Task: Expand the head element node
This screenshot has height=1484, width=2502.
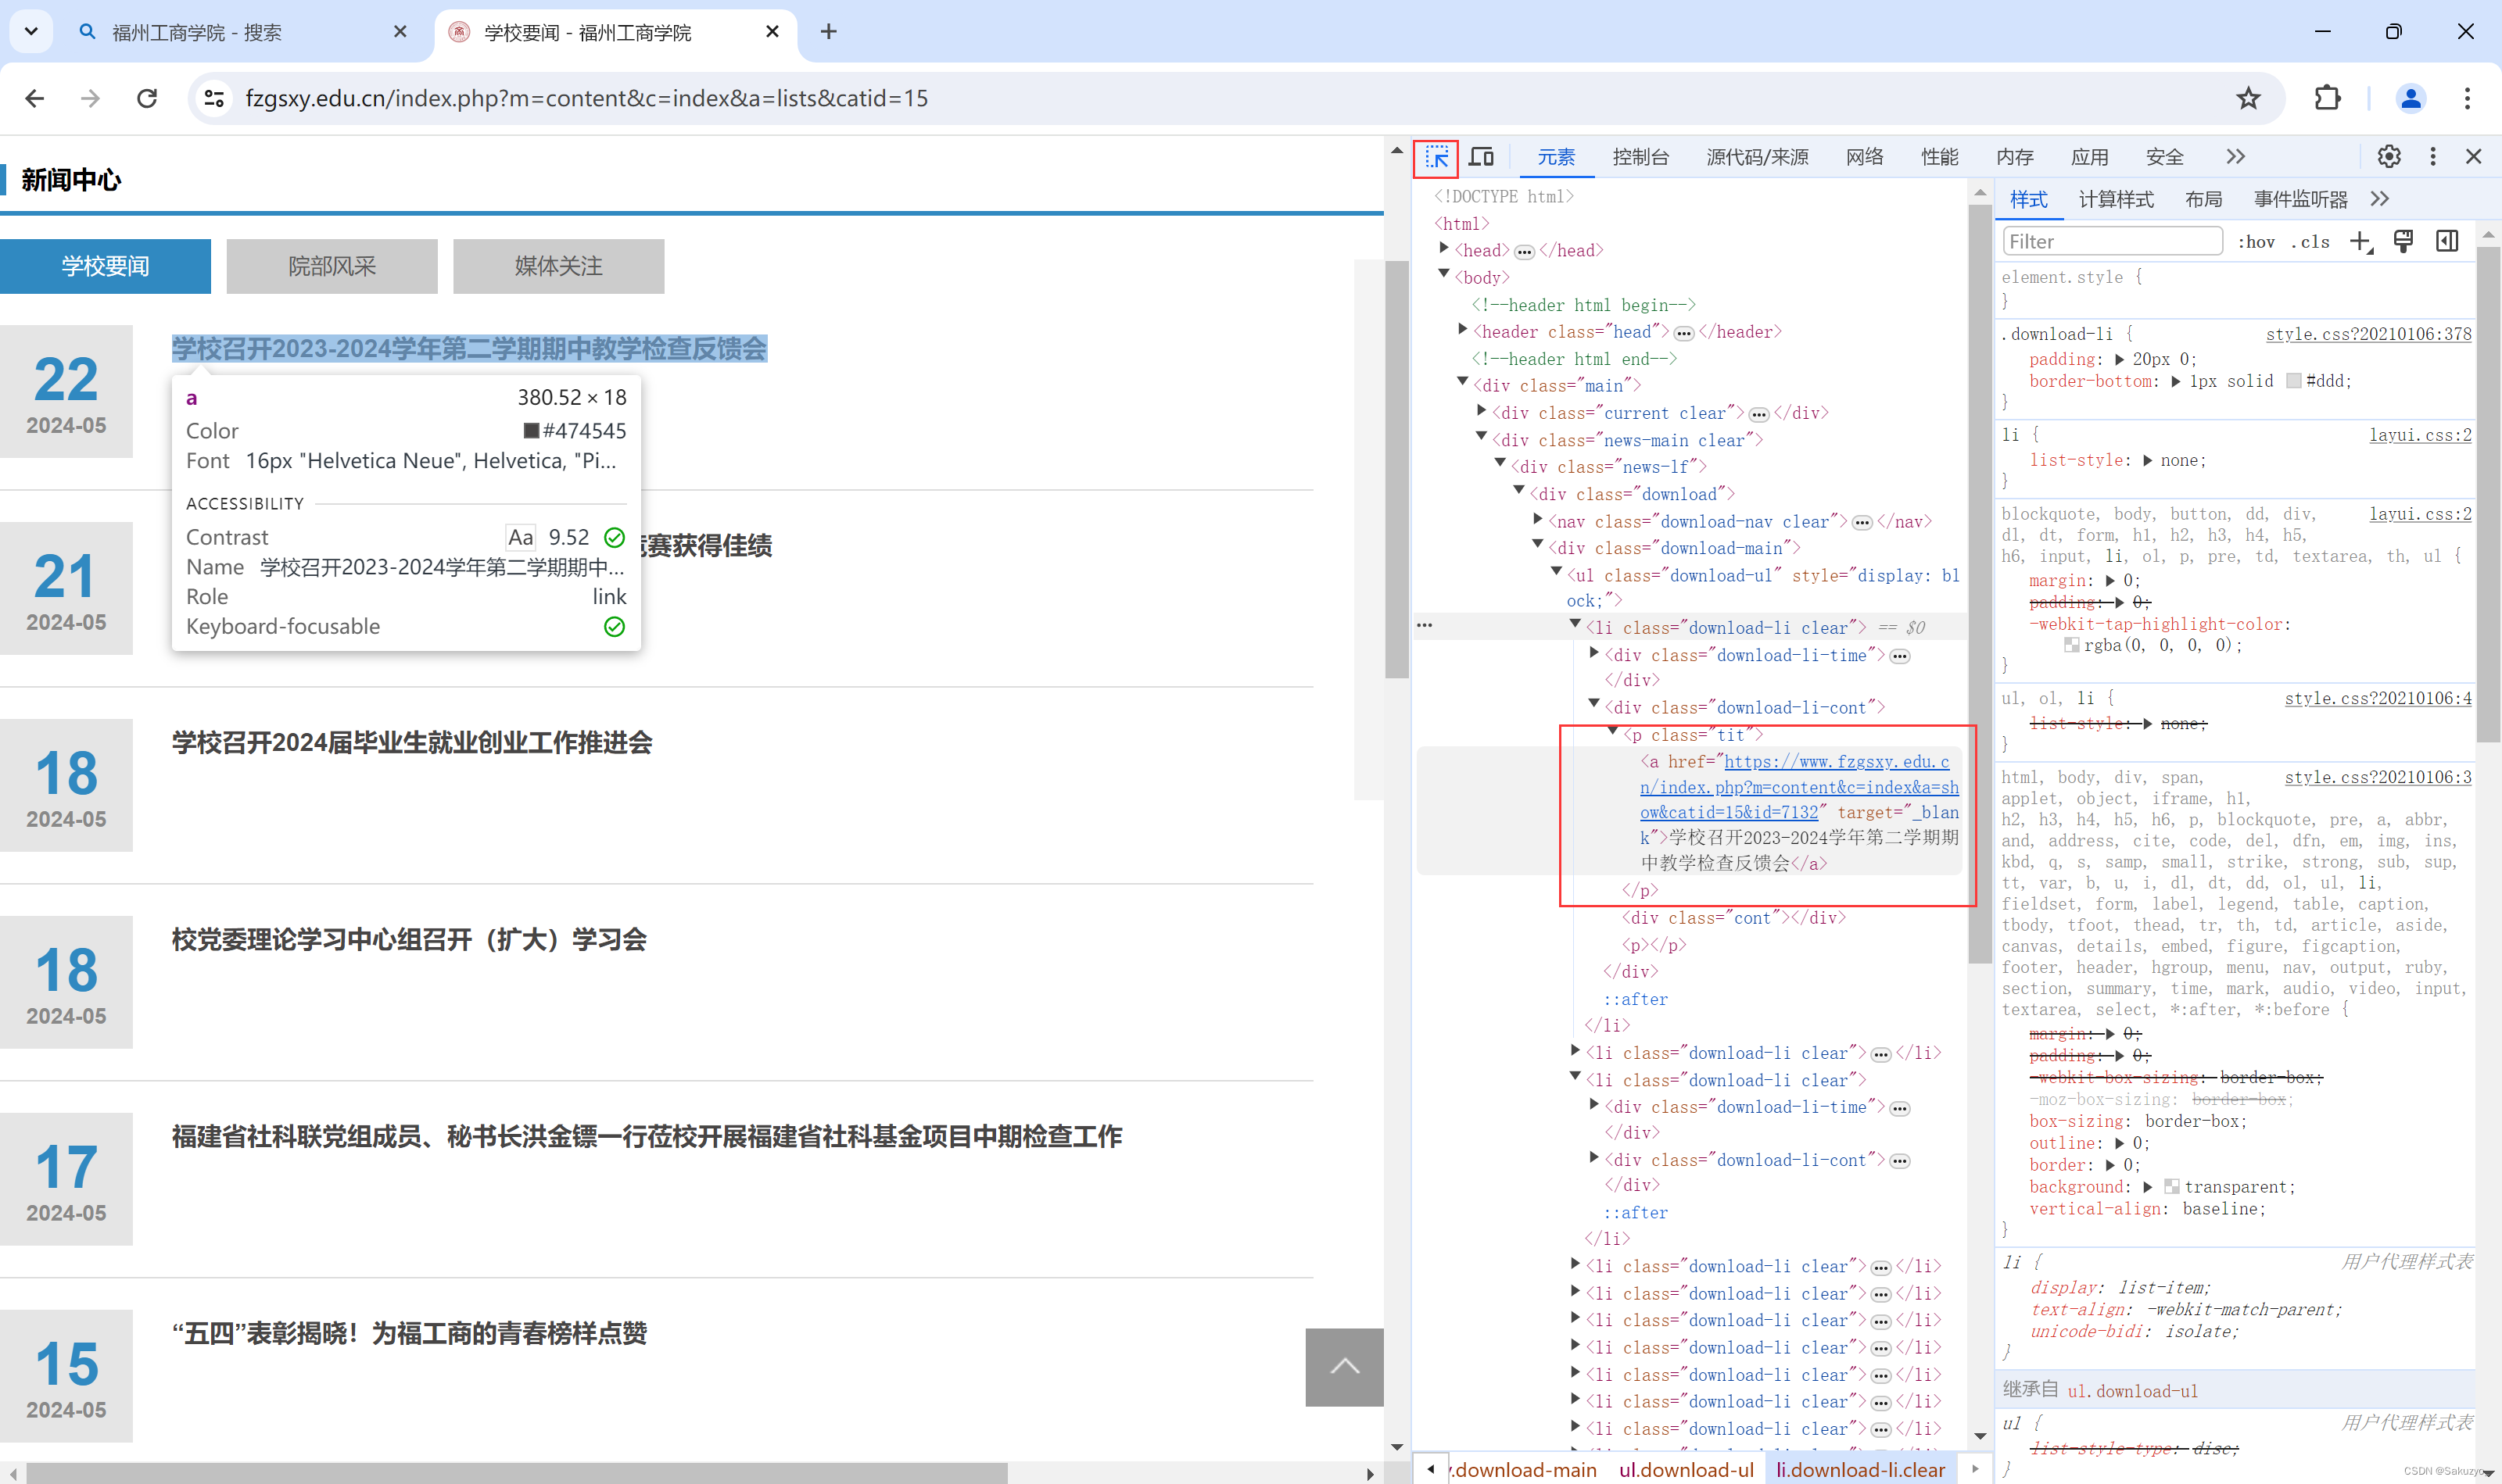Action: pyautogui.click(x=1443, y=249)
